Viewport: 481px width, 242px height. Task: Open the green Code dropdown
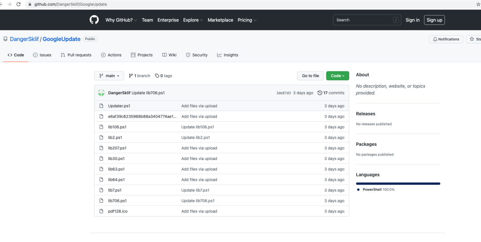(x=338, y=76)
